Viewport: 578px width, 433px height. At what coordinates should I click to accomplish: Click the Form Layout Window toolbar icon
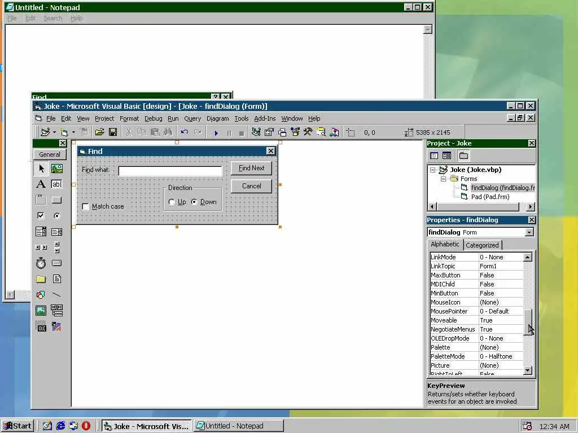pyautogui.click(x=282, y=132)
